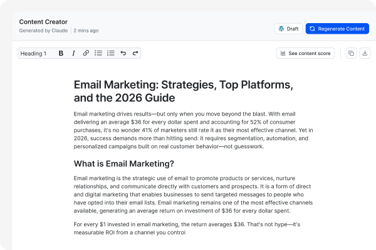Undo the last edit

pyautogui.click(x=123, y=54)
